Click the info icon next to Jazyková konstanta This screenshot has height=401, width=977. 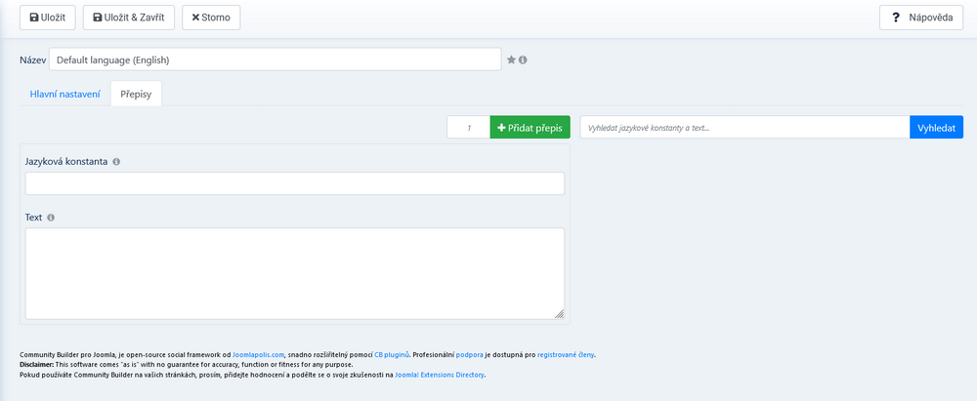[116, 162]
